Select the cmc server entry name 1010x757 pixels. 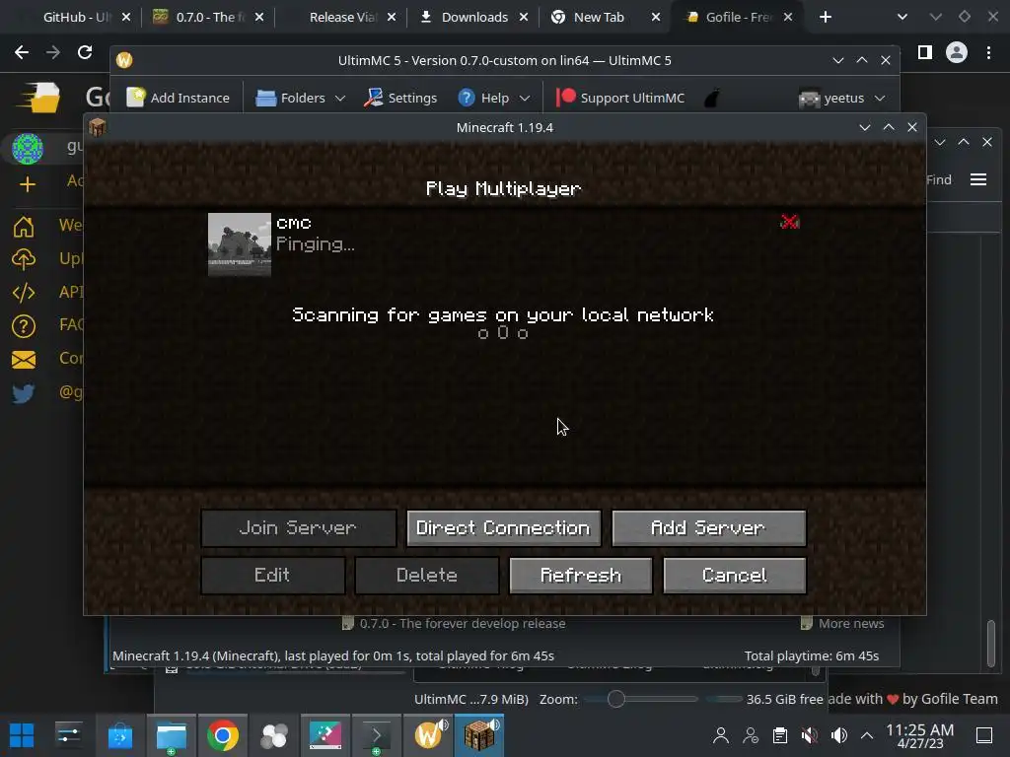click(x=294, y=224)
